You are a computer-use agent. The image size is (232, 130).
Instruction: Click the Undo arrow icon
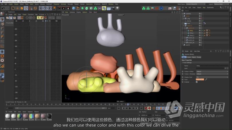point(3,8)
